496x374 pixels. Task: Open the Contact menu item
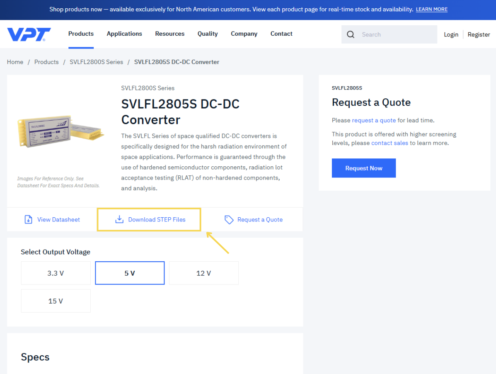(281, 34)
